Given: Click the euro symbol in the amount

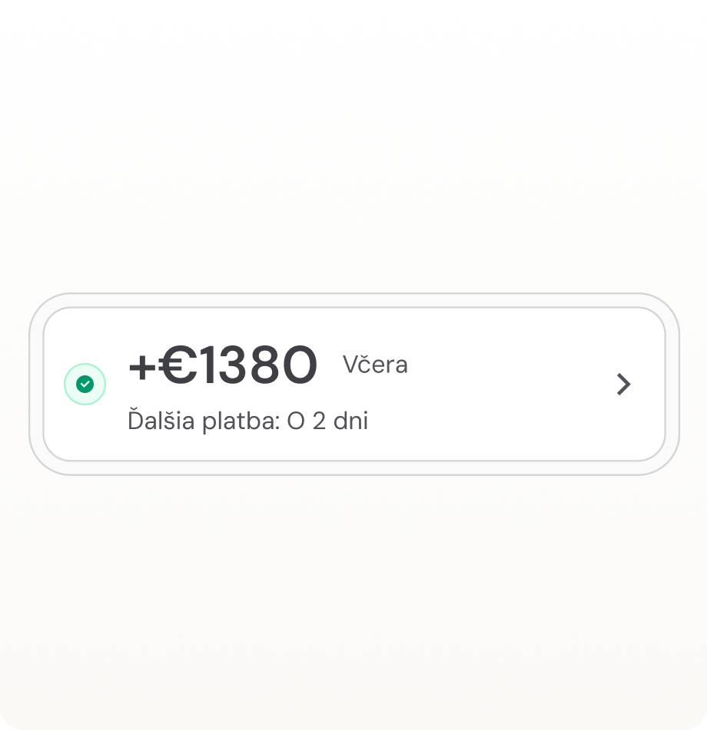Looking at the screenshot, I should (177, 365).
